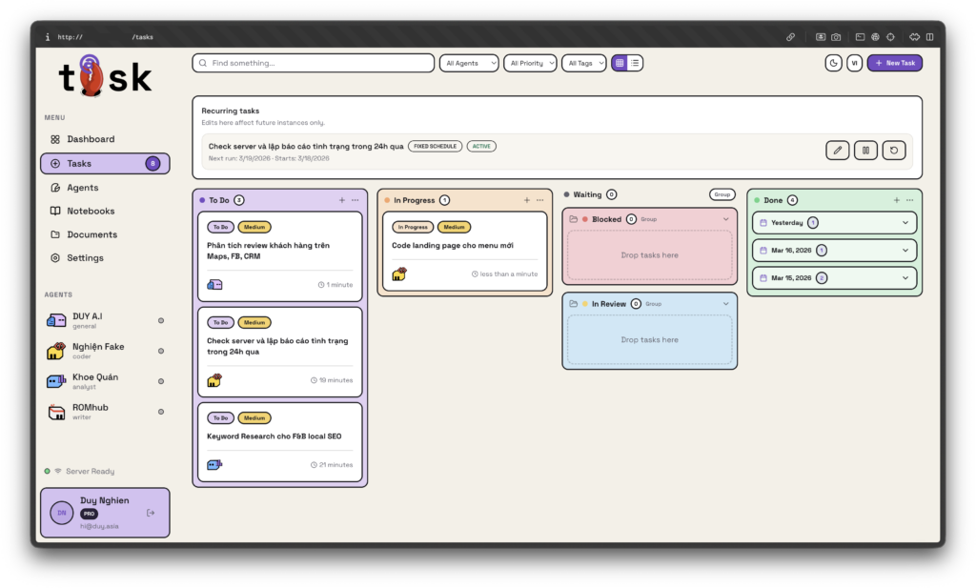The height and width of the screenshot is (588, 976).
Task: Open the All Priority filter dropdown
Action: [x=530, y=63]
